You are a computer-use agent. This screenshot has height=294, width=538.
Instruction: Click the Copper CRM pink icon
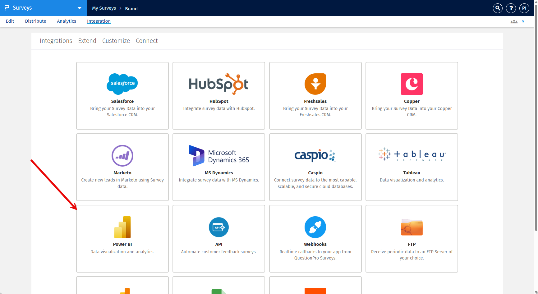point(412,84)
